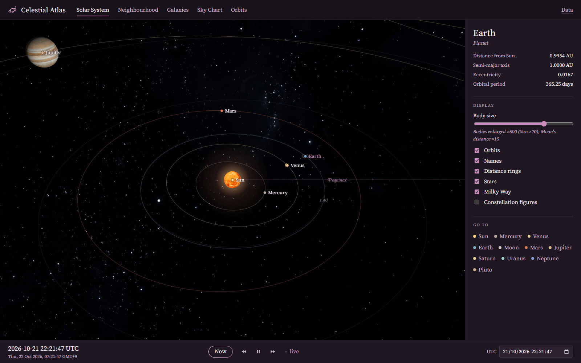This screenshot has width=581, height=363.
Task: Go to the Orbits tab
Action: tap(239, 10)
